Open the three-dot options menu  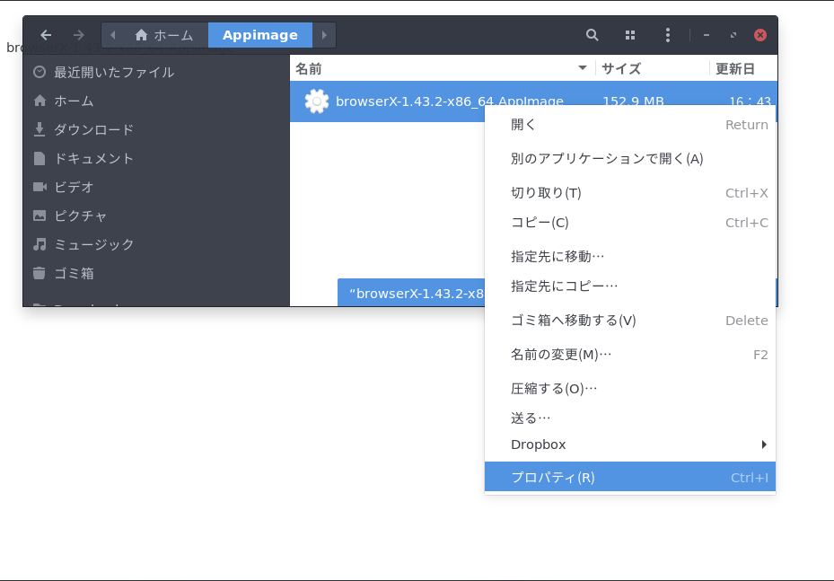click(667, 35)
